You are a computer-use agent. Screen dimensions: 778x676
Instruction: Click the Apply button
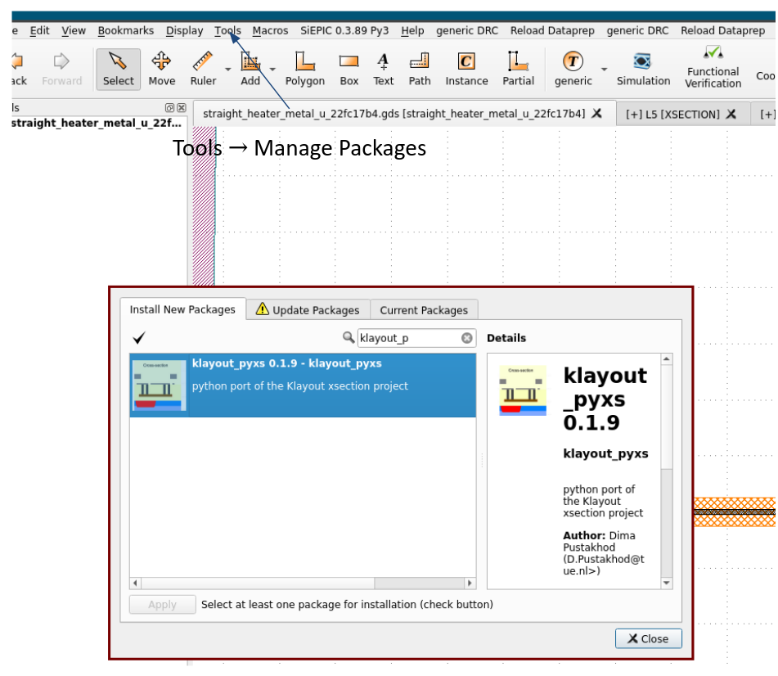tap(162, 605)
